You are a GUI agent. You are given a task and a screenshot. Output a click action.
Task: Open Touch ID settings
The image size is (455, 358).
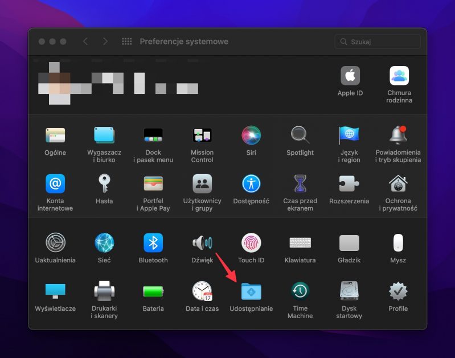coord(251,242)
